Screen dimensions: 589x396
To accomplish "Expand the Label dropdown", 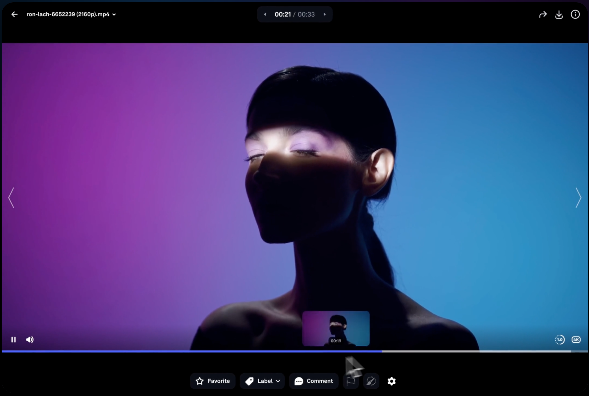I will pyautogui.click(x=277, y=381).
